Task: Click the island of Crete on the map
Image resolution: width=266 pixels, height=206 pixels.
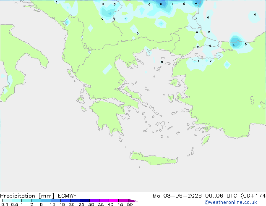Action: [x=154, y=158]
